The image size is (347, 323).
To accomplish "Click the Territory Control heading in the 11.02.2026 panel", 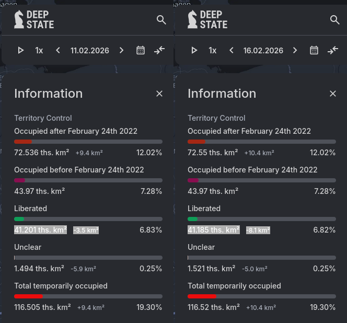I will 43,118.
